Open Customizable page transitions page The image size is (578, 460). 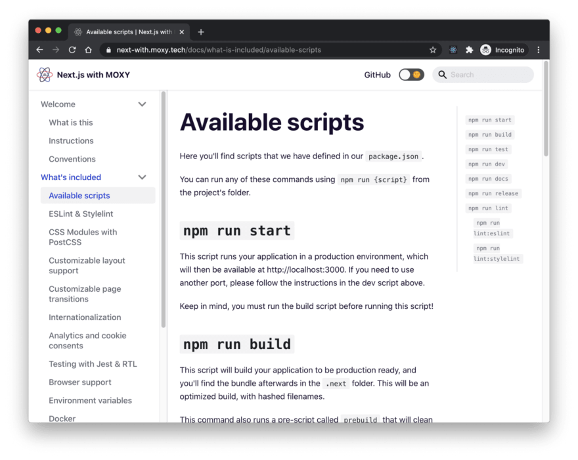coord(85,294)
